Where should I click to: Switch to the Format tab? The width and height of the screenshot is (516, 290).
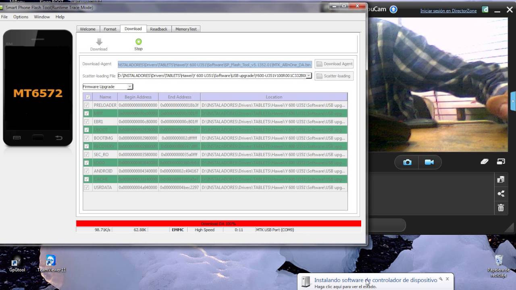tap(110, 29)
